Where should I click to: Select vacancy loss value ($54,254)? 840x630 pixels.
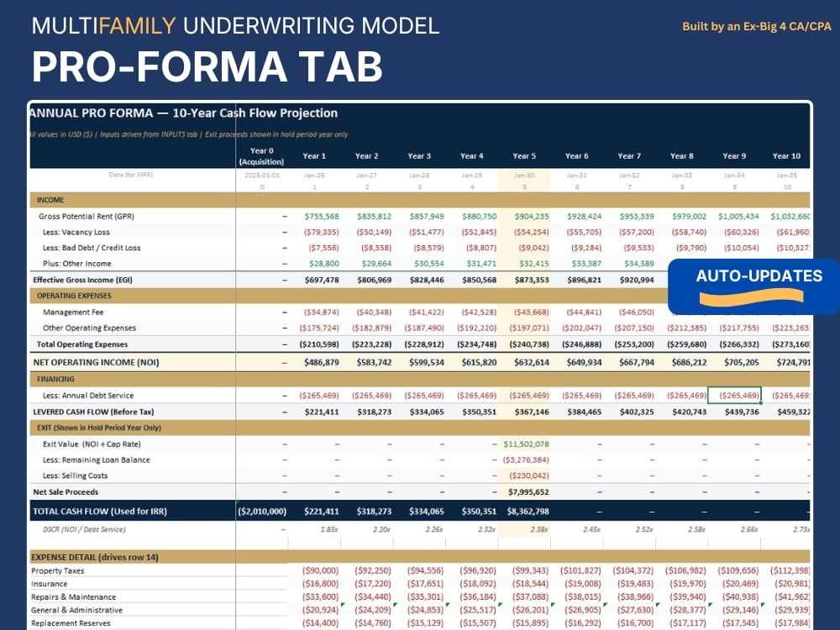[x=532, y=232]
